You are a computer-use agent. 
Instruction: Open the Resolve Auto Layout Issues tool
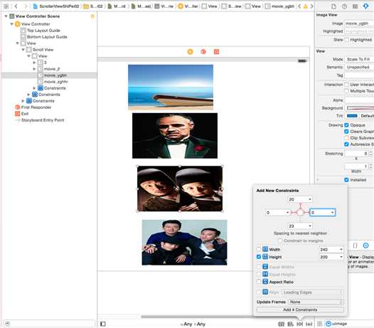point(309,324)
